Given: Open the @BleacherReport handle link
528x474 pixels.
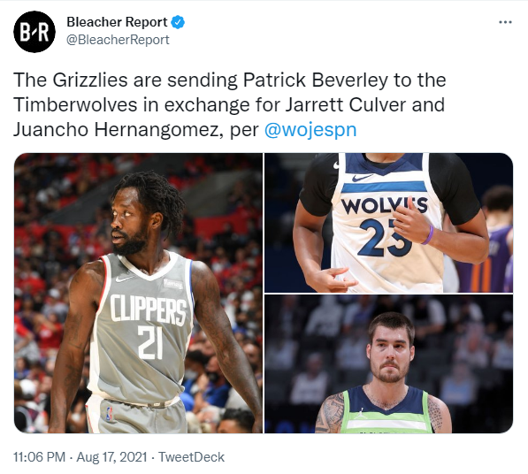Looking at the screenshot, I should (118, 40).
